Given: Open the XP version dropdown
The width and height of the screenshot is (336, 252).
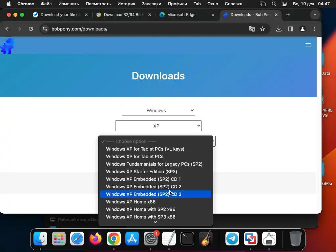Looking at the screenshot, I should 158,126.
